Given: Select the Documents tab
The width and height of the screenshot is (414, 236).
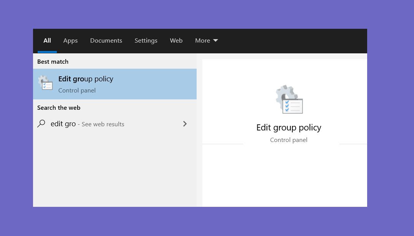Looking at the screenshot, I should tap(106, 40).
